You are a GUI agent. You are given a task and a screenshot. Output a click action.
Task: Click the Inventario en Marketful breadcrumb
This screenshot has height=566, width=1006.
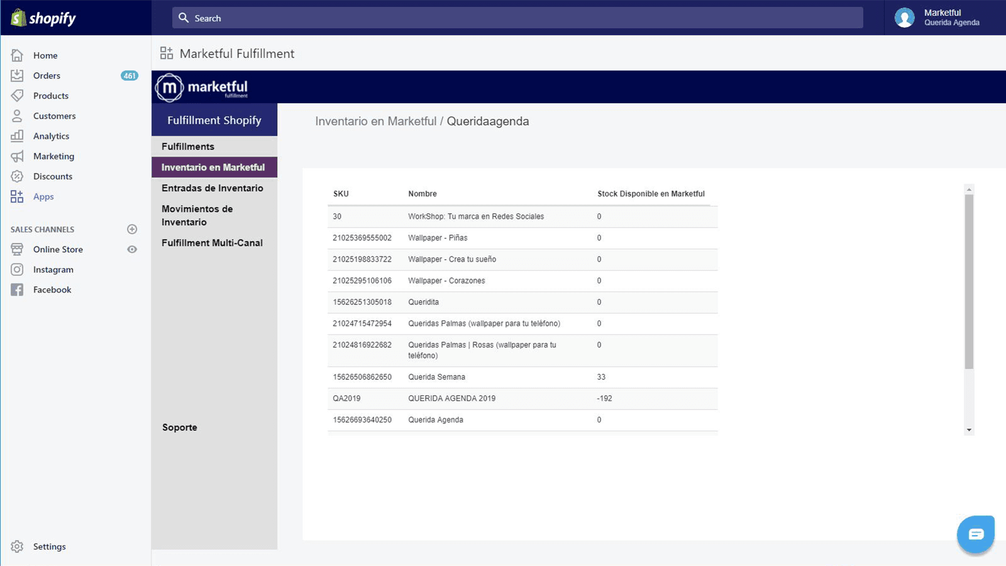(x=375, y=121)
